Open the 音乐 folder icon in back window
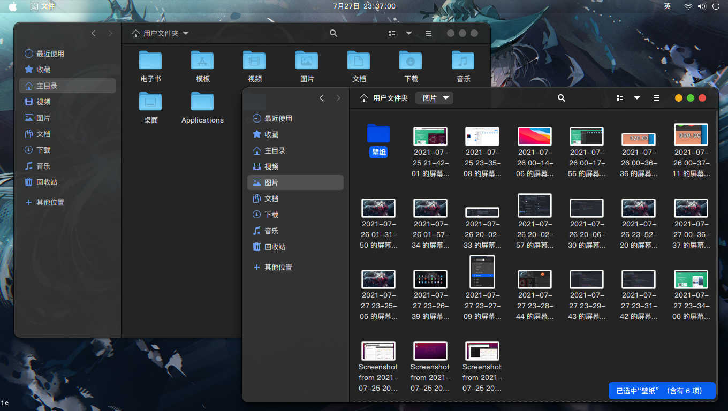This screenshot has width=728, height=411. click(x=463, y=60)
